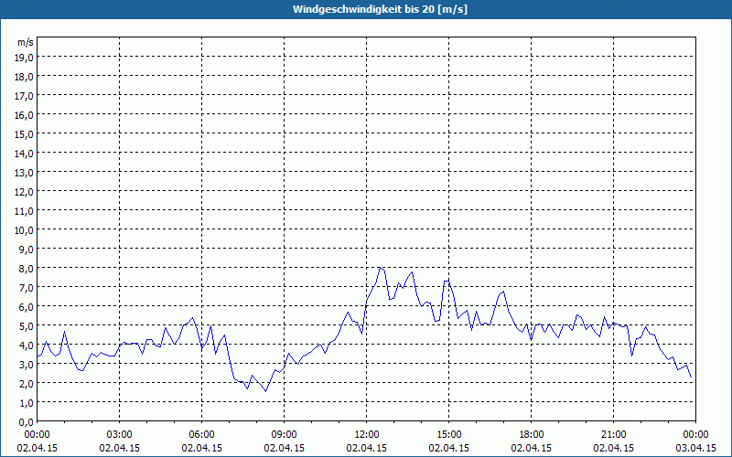Click the 9,0 y-axis label

tap(26, 249)
